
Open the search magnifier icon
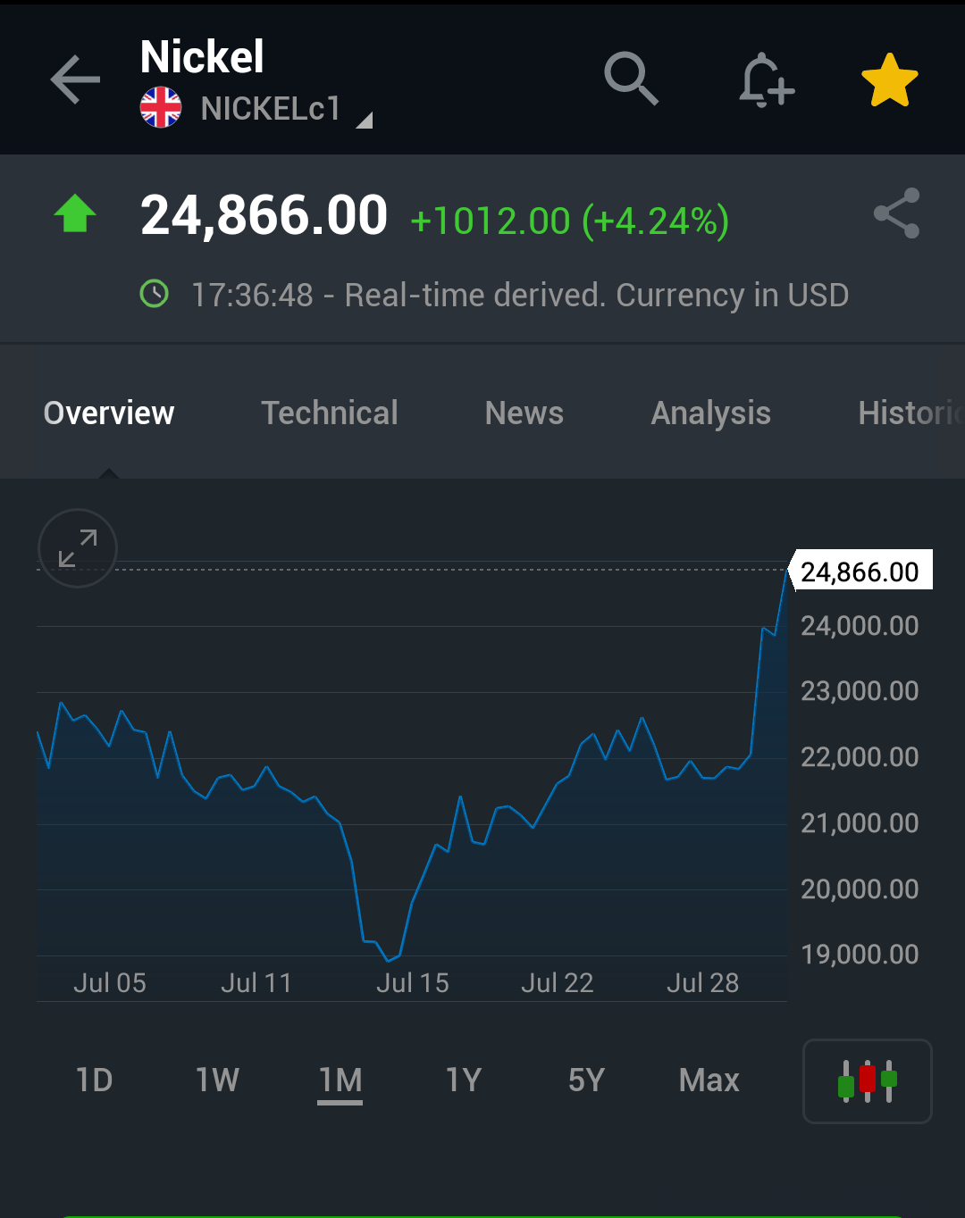[631, 79]
